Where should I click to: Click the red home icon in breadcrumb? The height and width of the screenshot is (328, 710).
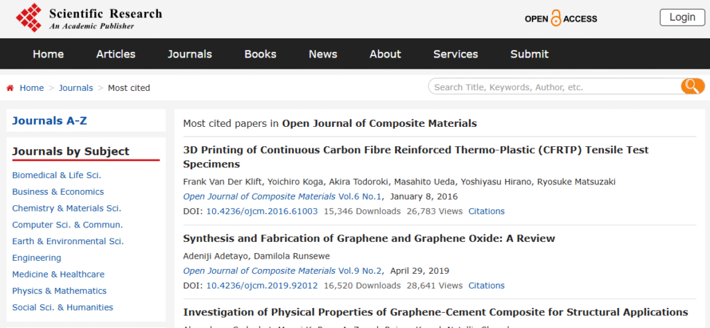10,88
